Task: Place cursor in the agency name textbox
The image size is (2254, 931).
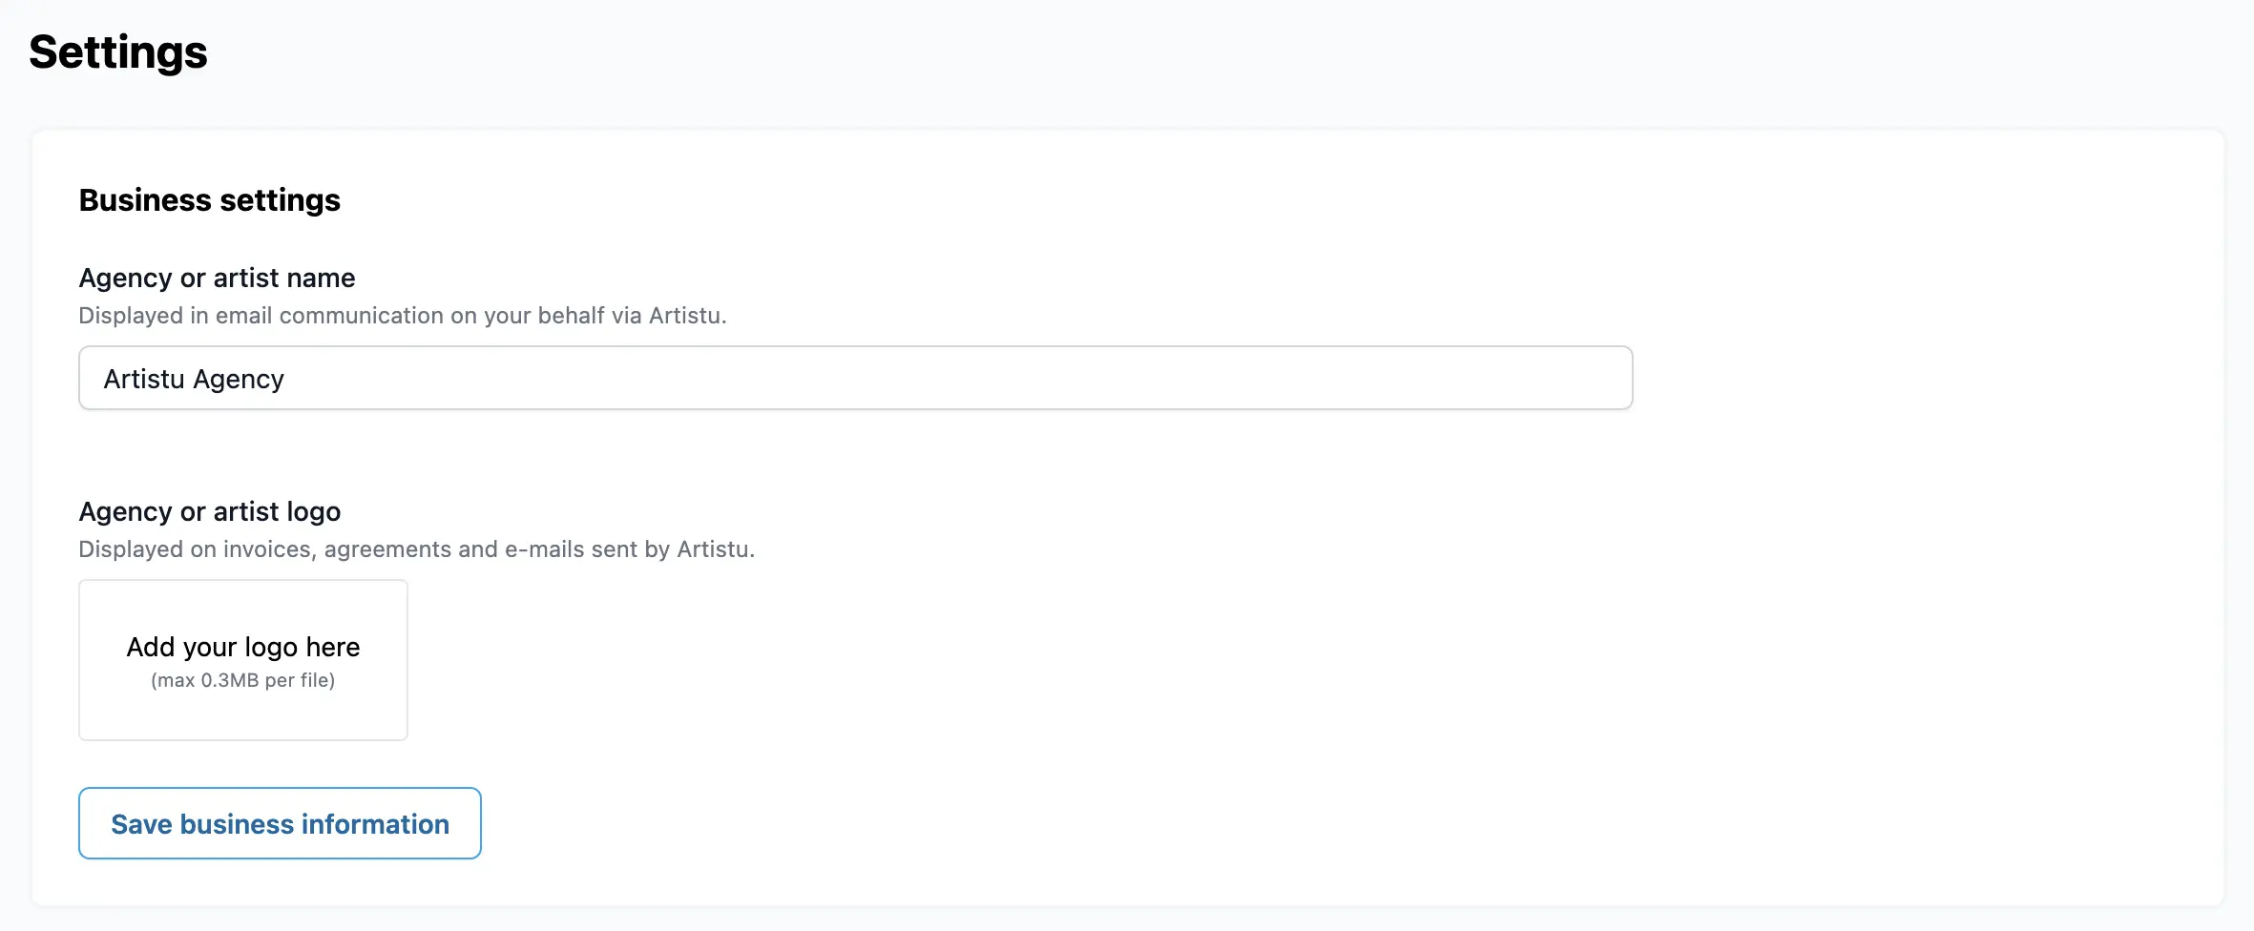Action: (855, 379)
